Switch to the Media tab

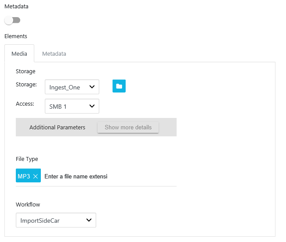tap(19, 53)
